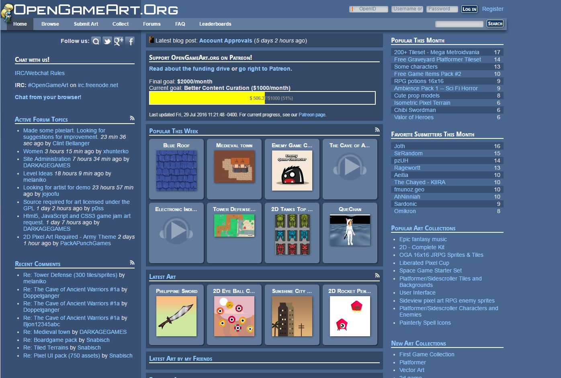Click the Log In button

[469, 9]
